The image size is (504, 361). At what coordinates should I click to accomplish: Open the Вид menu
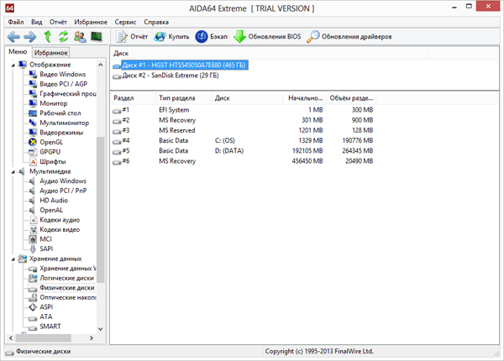point(37,22)
